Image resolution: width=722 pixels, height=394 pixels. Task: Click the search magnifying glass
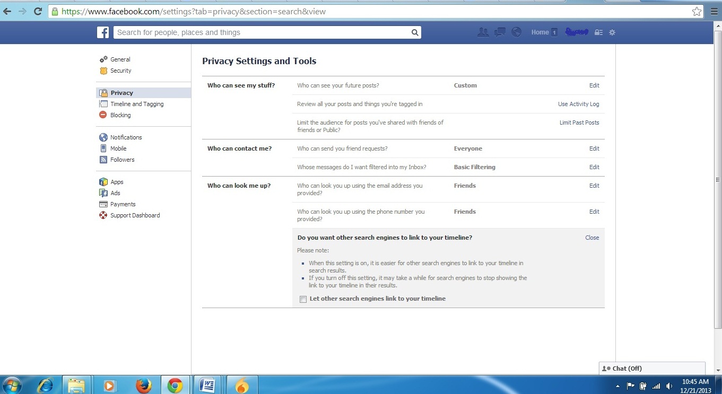(x=415, y=32)
